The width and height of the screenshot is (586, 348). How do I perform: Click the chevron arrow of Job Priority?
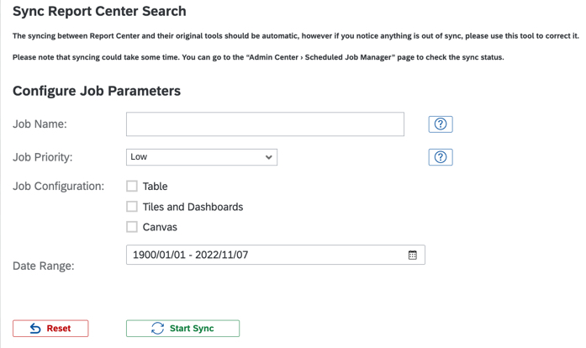coord(268,157)
